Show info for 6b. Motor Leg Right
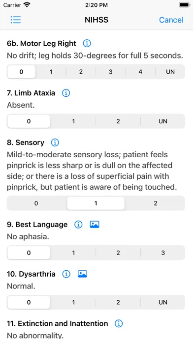Image resolution: width=193 pixels, height=342 pixels. pos(87,43)
